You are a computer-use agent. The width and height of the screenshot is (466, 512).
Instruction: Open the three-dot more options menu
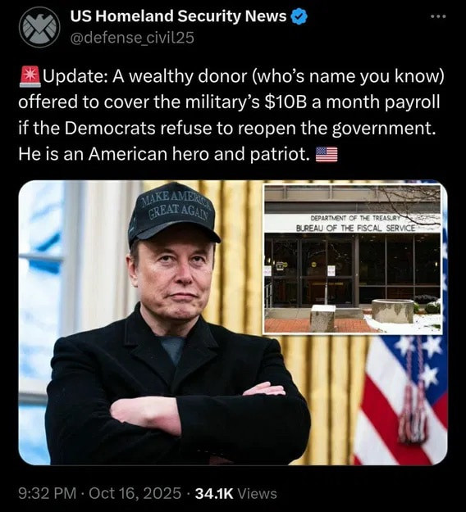(x=438, y=16)
